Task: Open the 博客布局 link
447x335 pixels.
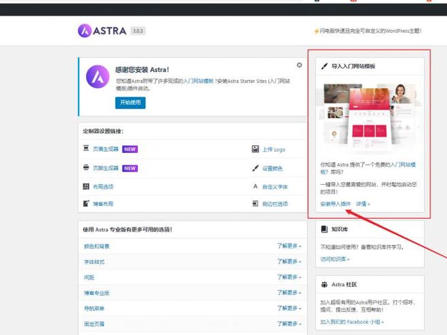Action: [x=103, y=204]
